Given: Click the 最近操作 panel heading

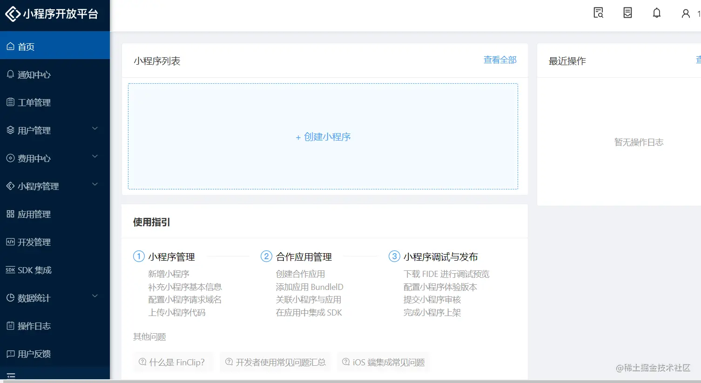Looking at the screenshot, I should [x=567, y=61].
